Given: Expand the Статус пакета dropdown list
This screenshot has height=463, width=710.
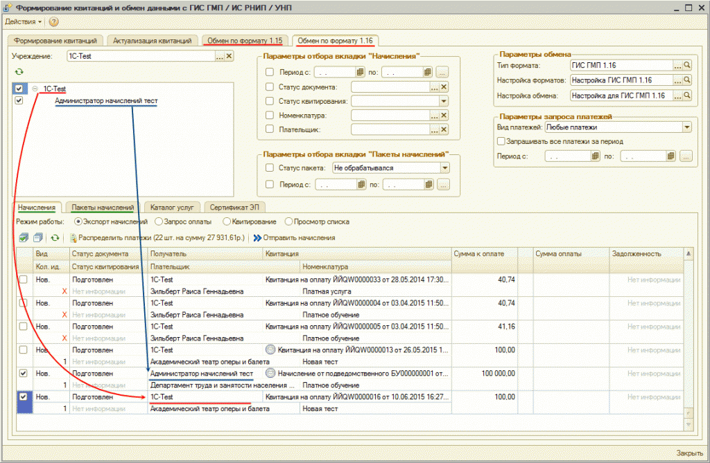Looking at the screenshot, I should (x=444, y=167).
